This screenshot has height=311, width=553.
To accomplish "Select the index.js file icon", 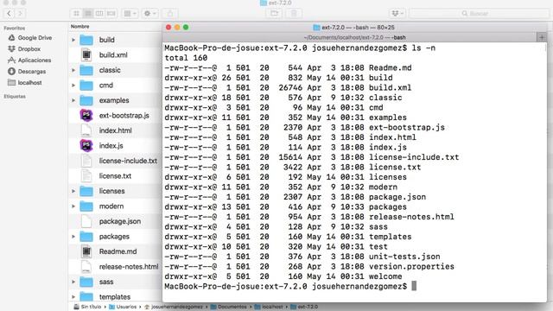I will pyautogui.click(x=86, y=146).
